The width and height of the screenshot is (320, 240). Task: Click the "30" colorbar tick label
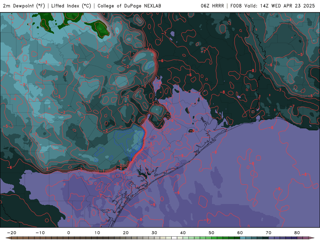(x=154, y=233)
